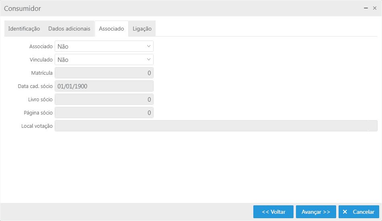Image resolution: width=382 pixels, height=221 pixels.
Task: Minimize the Consumidor dialog
Action: coord(366,8)
